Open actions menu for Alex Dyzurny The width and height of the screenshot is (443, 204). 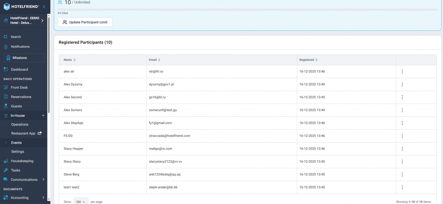point(402,84)
